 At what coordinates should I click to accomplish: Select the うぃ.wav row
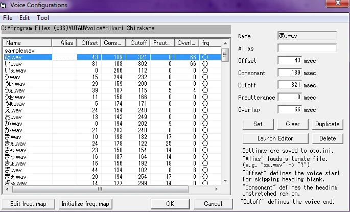112,84
